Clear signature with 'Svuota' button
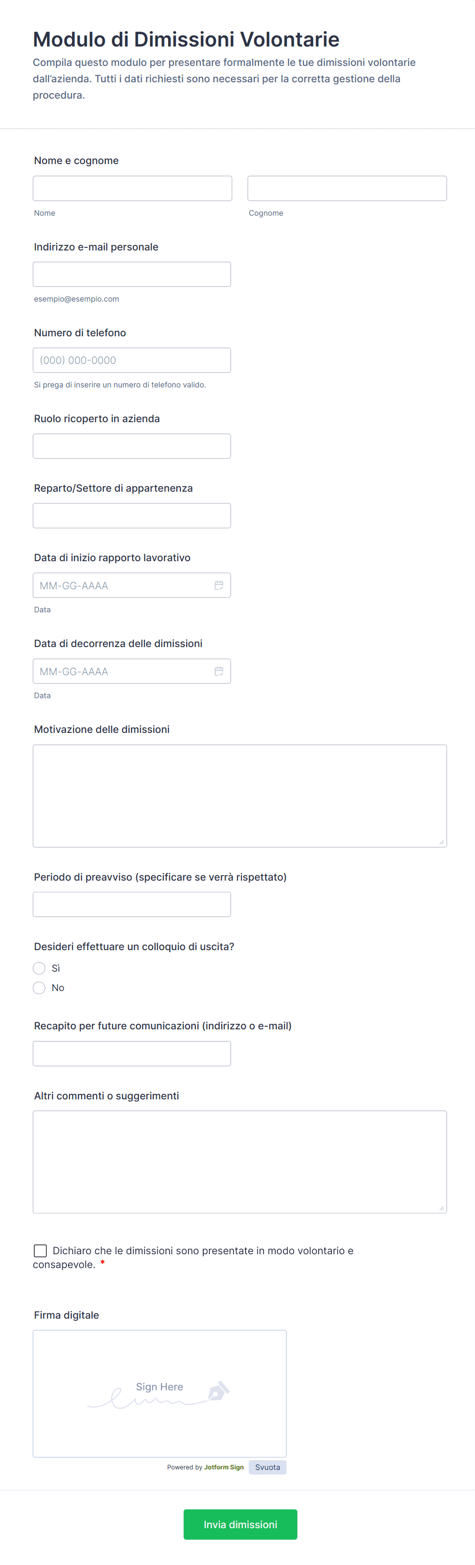This screenshot has width=475, height=1565. [x=267, y=1466]
